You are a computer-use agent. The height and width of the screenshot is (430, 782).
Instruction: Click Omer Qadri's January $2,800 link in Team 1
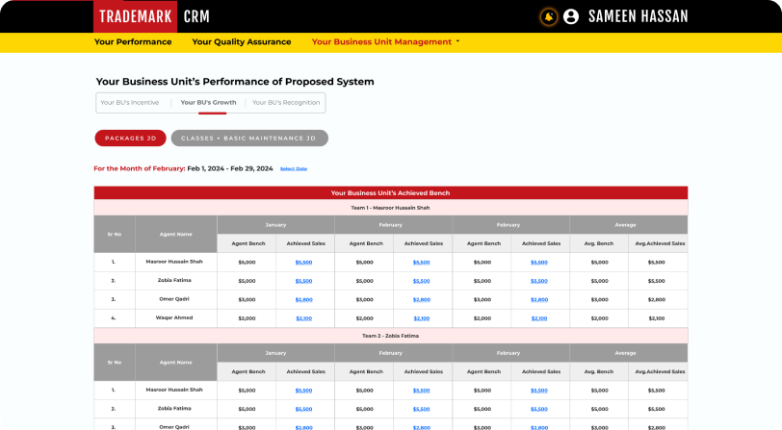pyautogui.click(x=304, y=299)
